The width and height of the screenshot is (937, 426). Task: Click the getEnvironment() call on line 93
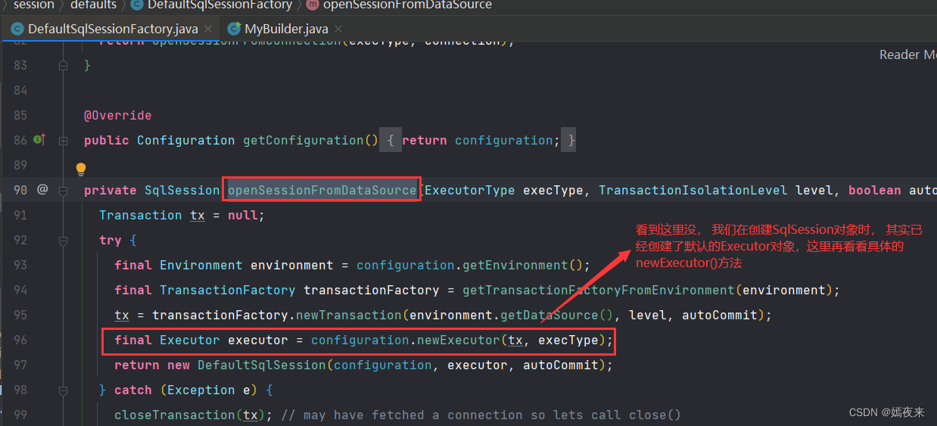click(522, 265)
